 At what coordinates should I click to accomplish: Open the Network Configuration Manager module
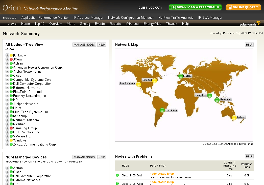pyautogui.click(x=131, y=17)
